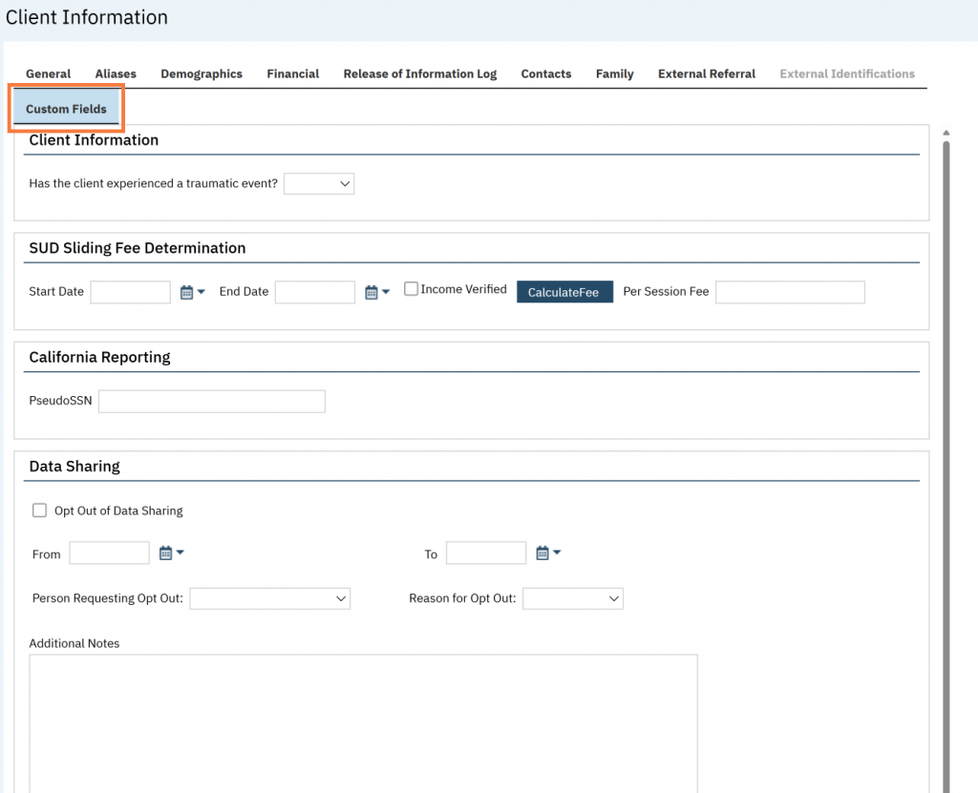Image resolution: width=978 pixels, height=793 pixels.
Task: Click the vertical scrollbar on the right
Action: point(946,458)
